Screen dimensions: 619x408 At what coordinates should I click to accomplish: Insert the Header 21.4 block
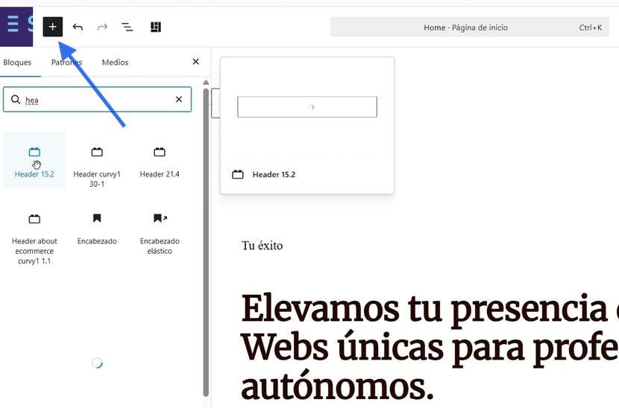pos(160,160)
